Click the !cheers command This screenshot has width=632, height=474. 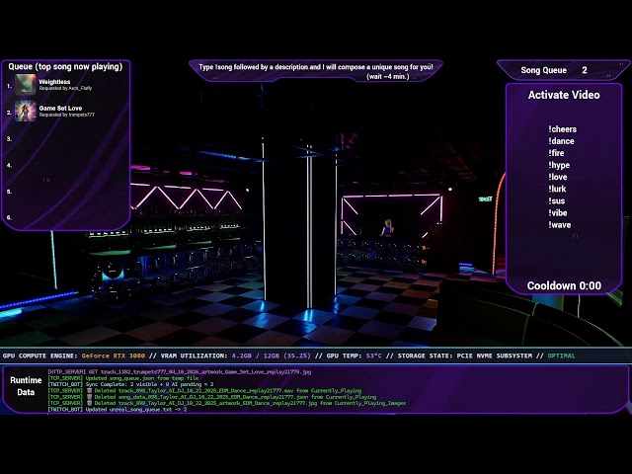coord(562,129)
